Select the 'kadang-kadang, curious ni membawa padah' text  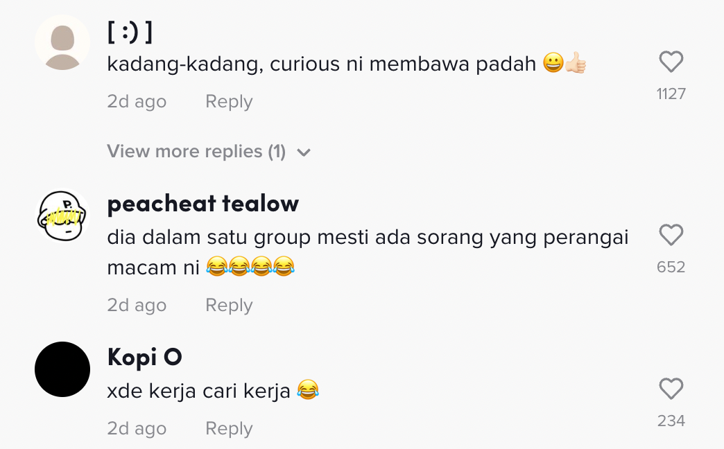coord(322,64)
